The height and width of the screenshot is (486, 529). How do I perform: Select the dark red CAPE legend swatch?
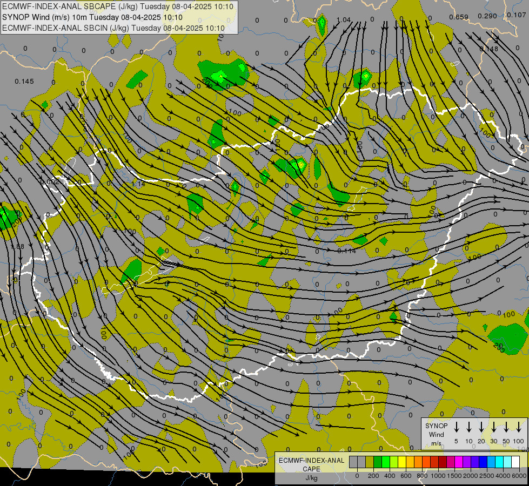click(443, 462)
